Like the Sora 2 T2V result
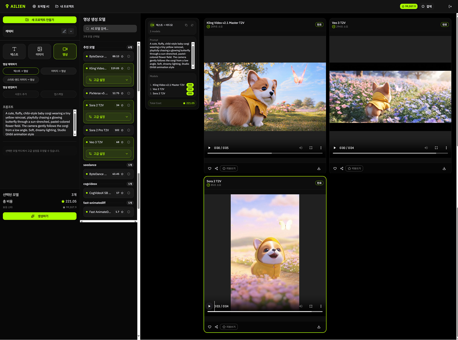 point(210,327)
